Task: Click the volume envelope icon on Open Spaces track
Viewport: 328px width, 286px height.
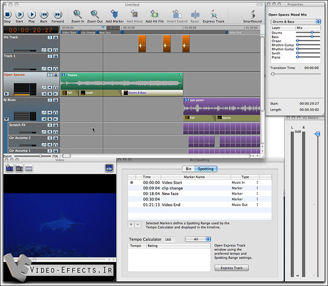Action: 44,87
